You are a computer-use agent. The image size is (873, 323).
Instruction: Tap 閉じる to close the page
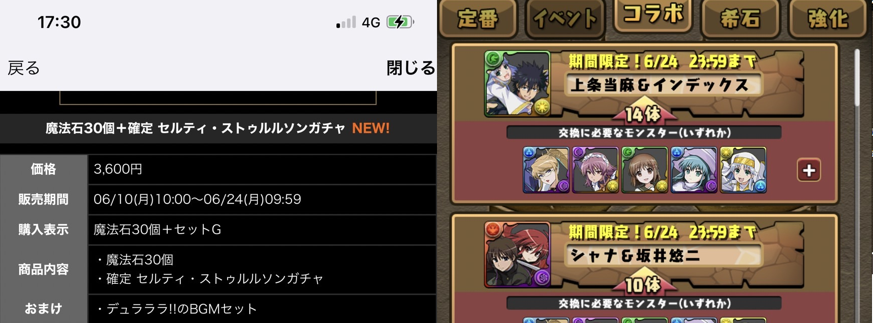tap(410, 68)
